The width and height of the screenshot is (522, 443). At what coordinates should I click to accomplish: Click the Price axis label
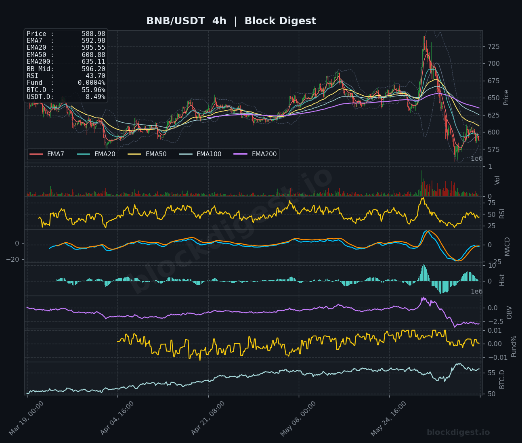pyautogui.click(x=506, y=97)
